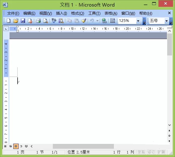
Task: Switch to Web Layout view
Action: coord(11,146)
